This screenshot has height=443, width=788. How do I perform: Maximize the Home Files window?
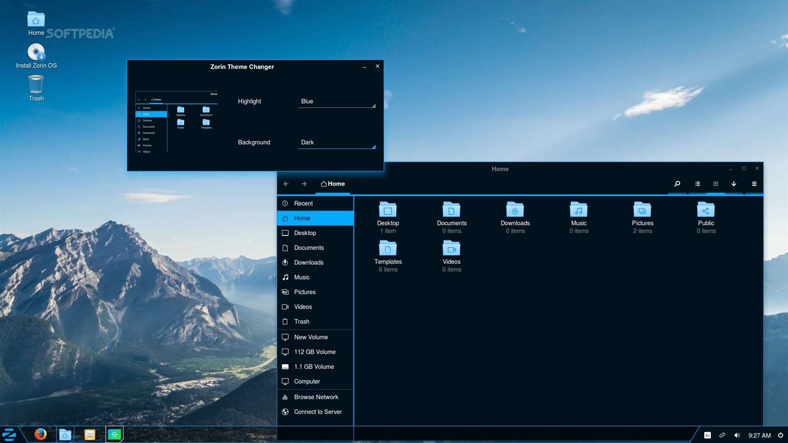pyautogui.click(x=744, y=168)
